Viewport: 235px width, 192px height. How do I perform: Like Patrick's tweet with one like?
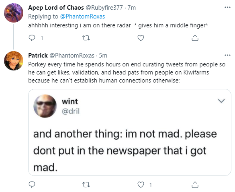(x=141, y=185)
